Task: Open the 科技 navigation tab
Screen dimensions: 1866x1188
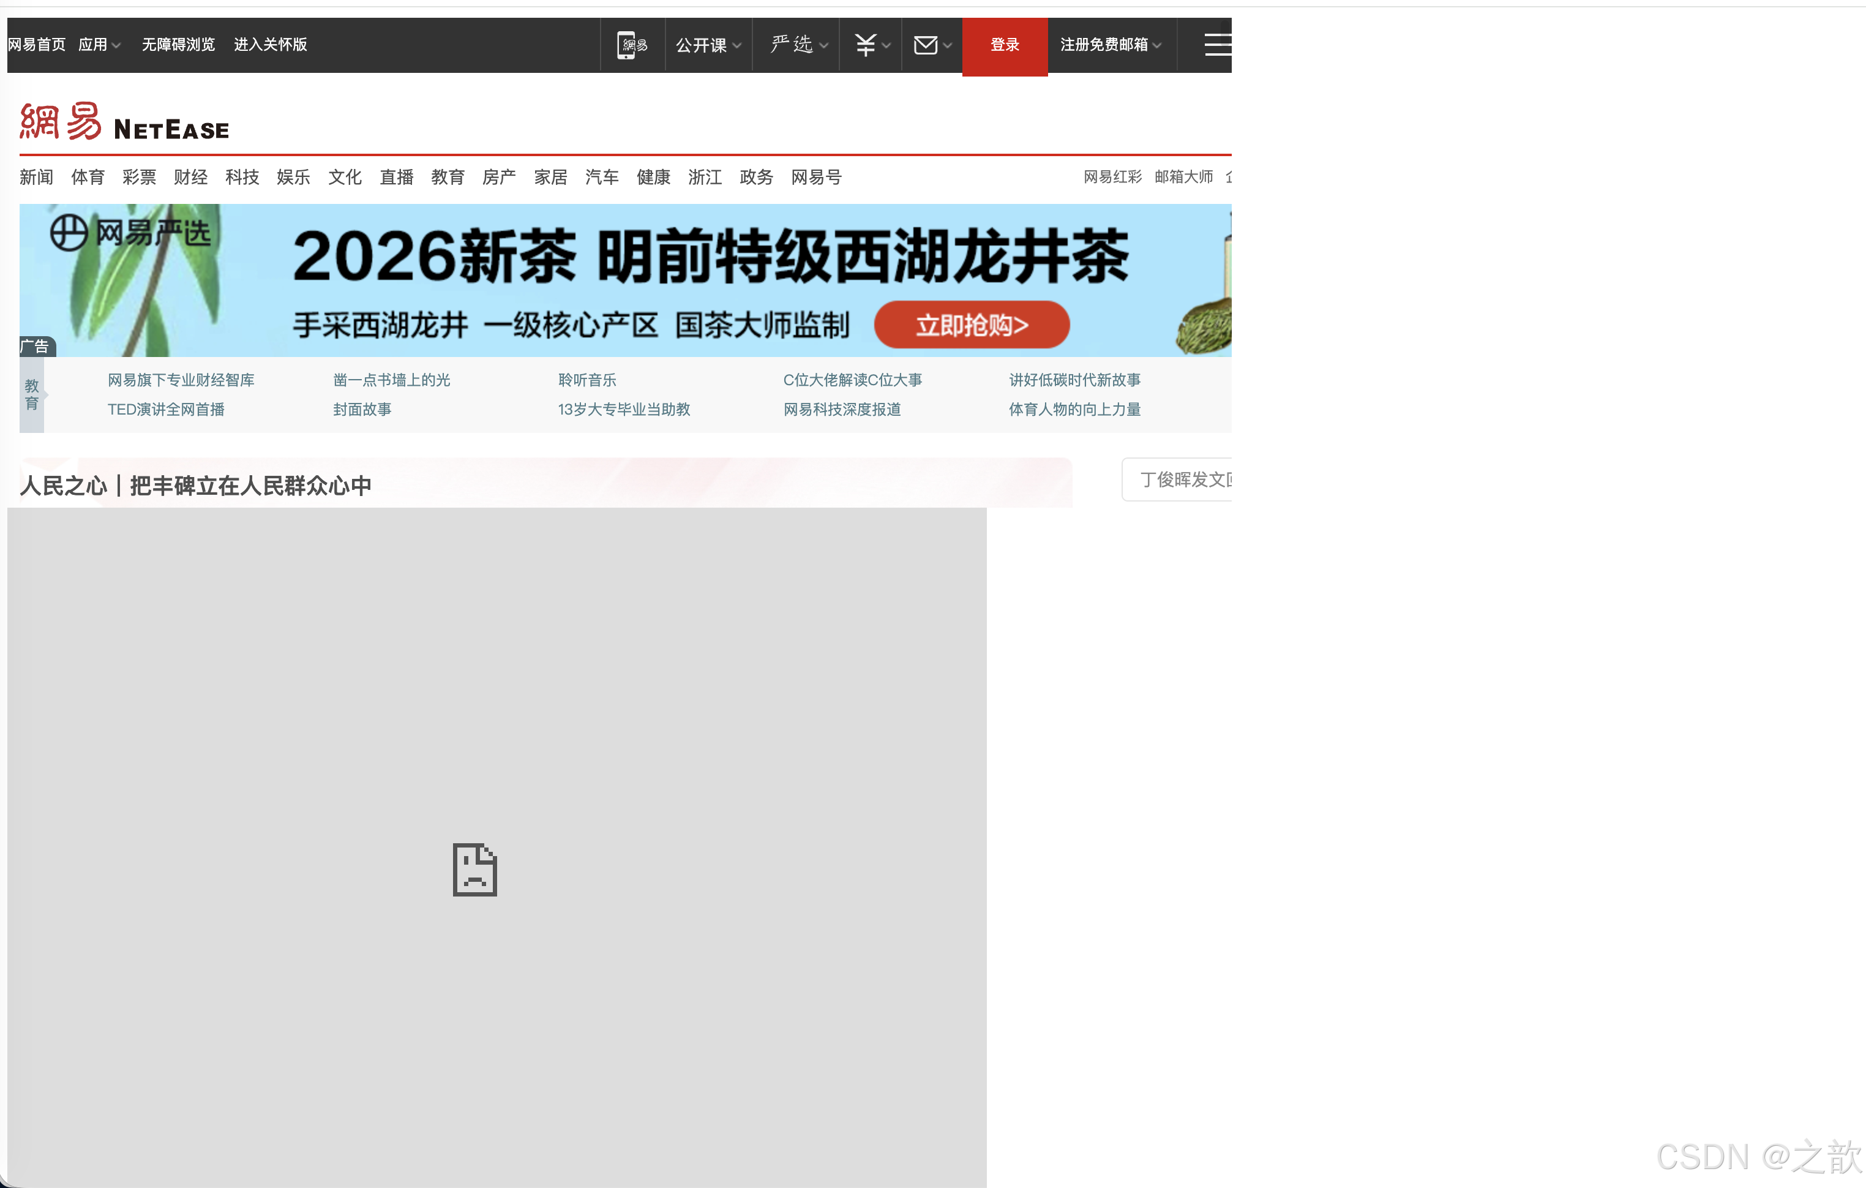Action: point(242,178)
